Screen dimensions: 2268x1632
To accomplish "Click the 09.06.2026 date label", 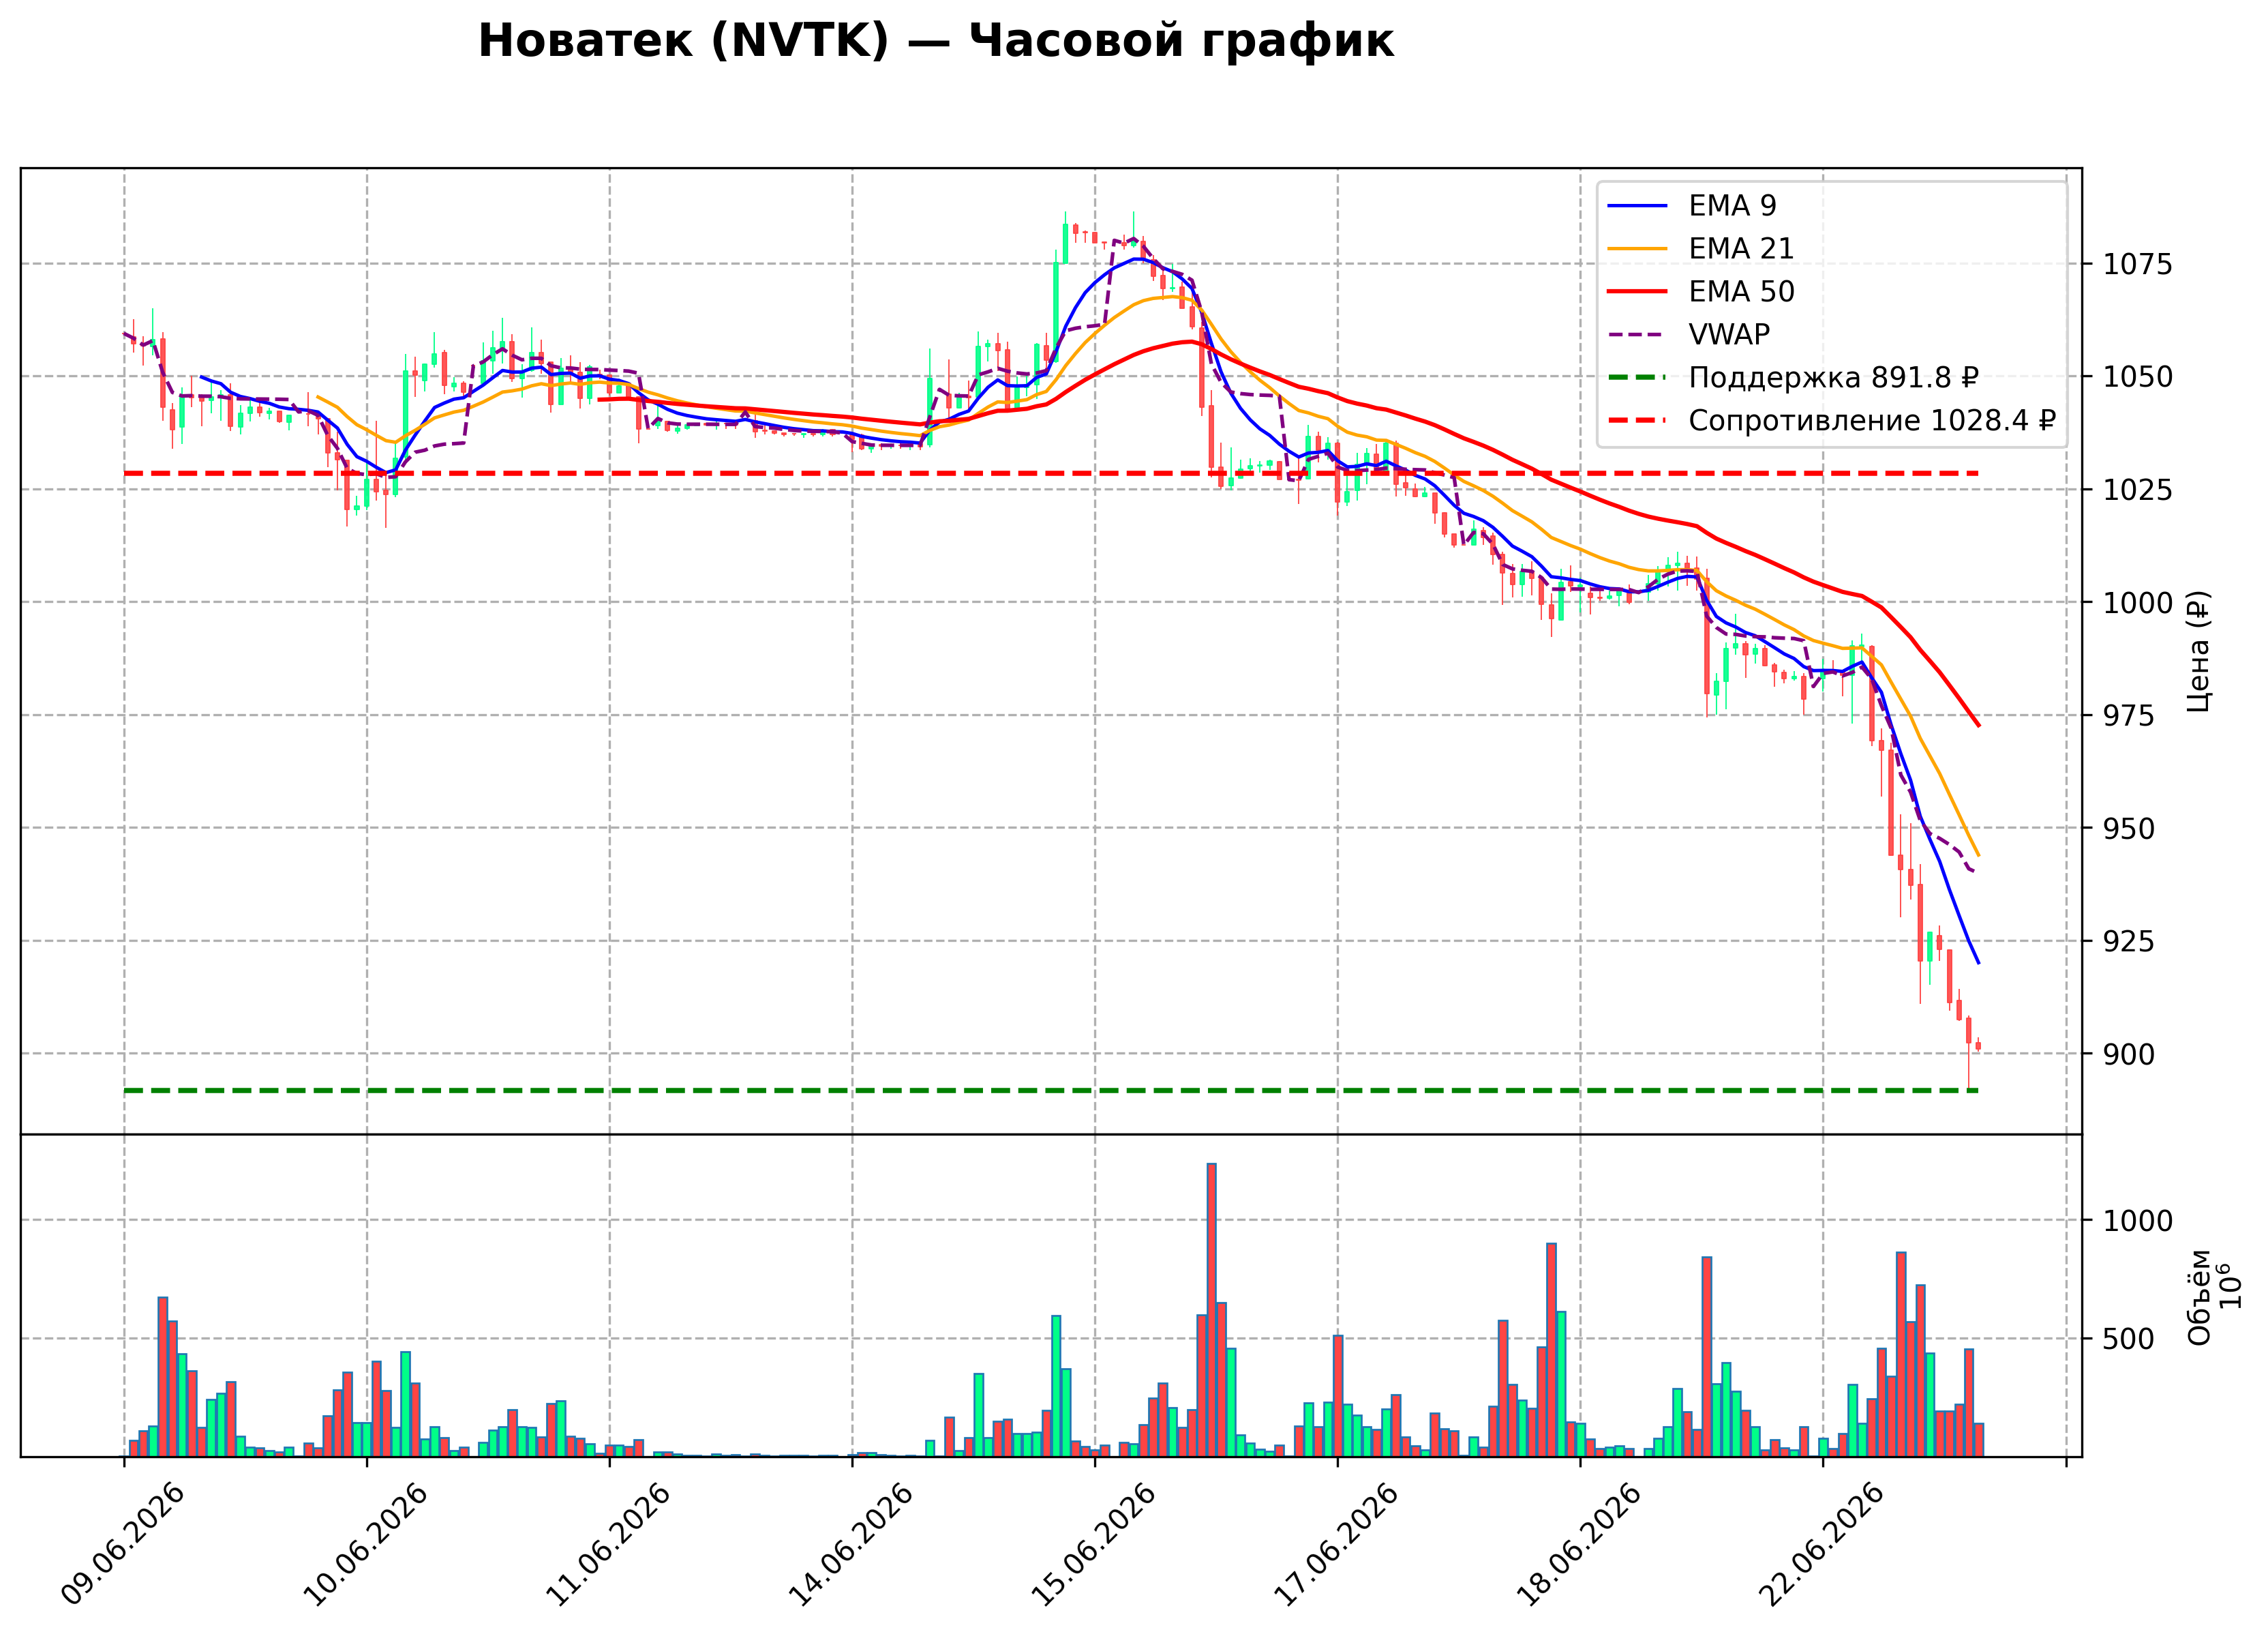I will (123, 1544).
